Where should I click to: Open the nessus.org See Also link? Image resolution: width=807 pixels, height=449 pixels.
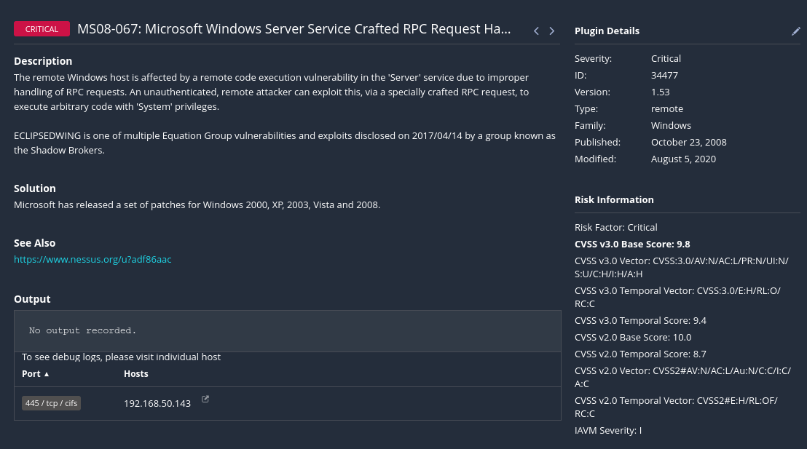[x=92, y=259]
